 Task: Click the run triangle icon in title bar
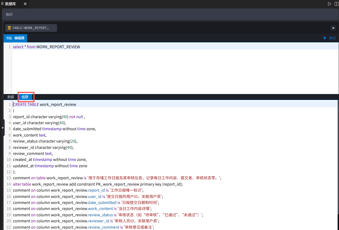(329, 4)
